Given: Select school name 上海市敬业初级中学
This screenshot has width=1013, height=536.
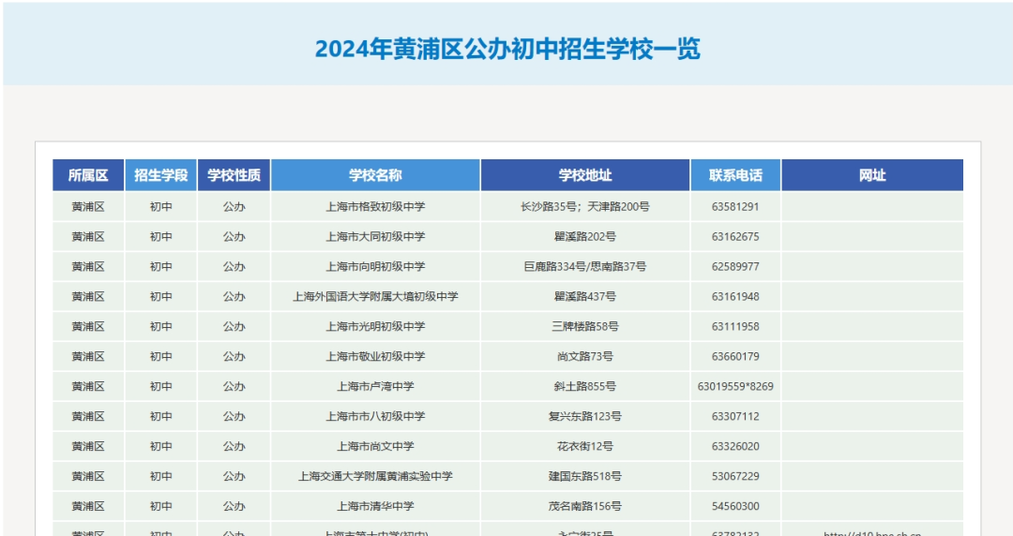Looking at the screenshot, I should [x=375, y=356].
